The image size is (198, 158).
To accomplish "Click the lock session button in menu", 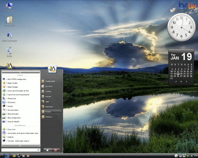I will tap(47, 150).
